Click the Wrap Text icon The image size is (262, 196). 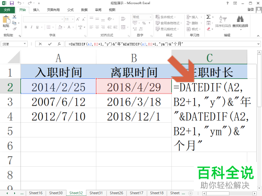123,19
